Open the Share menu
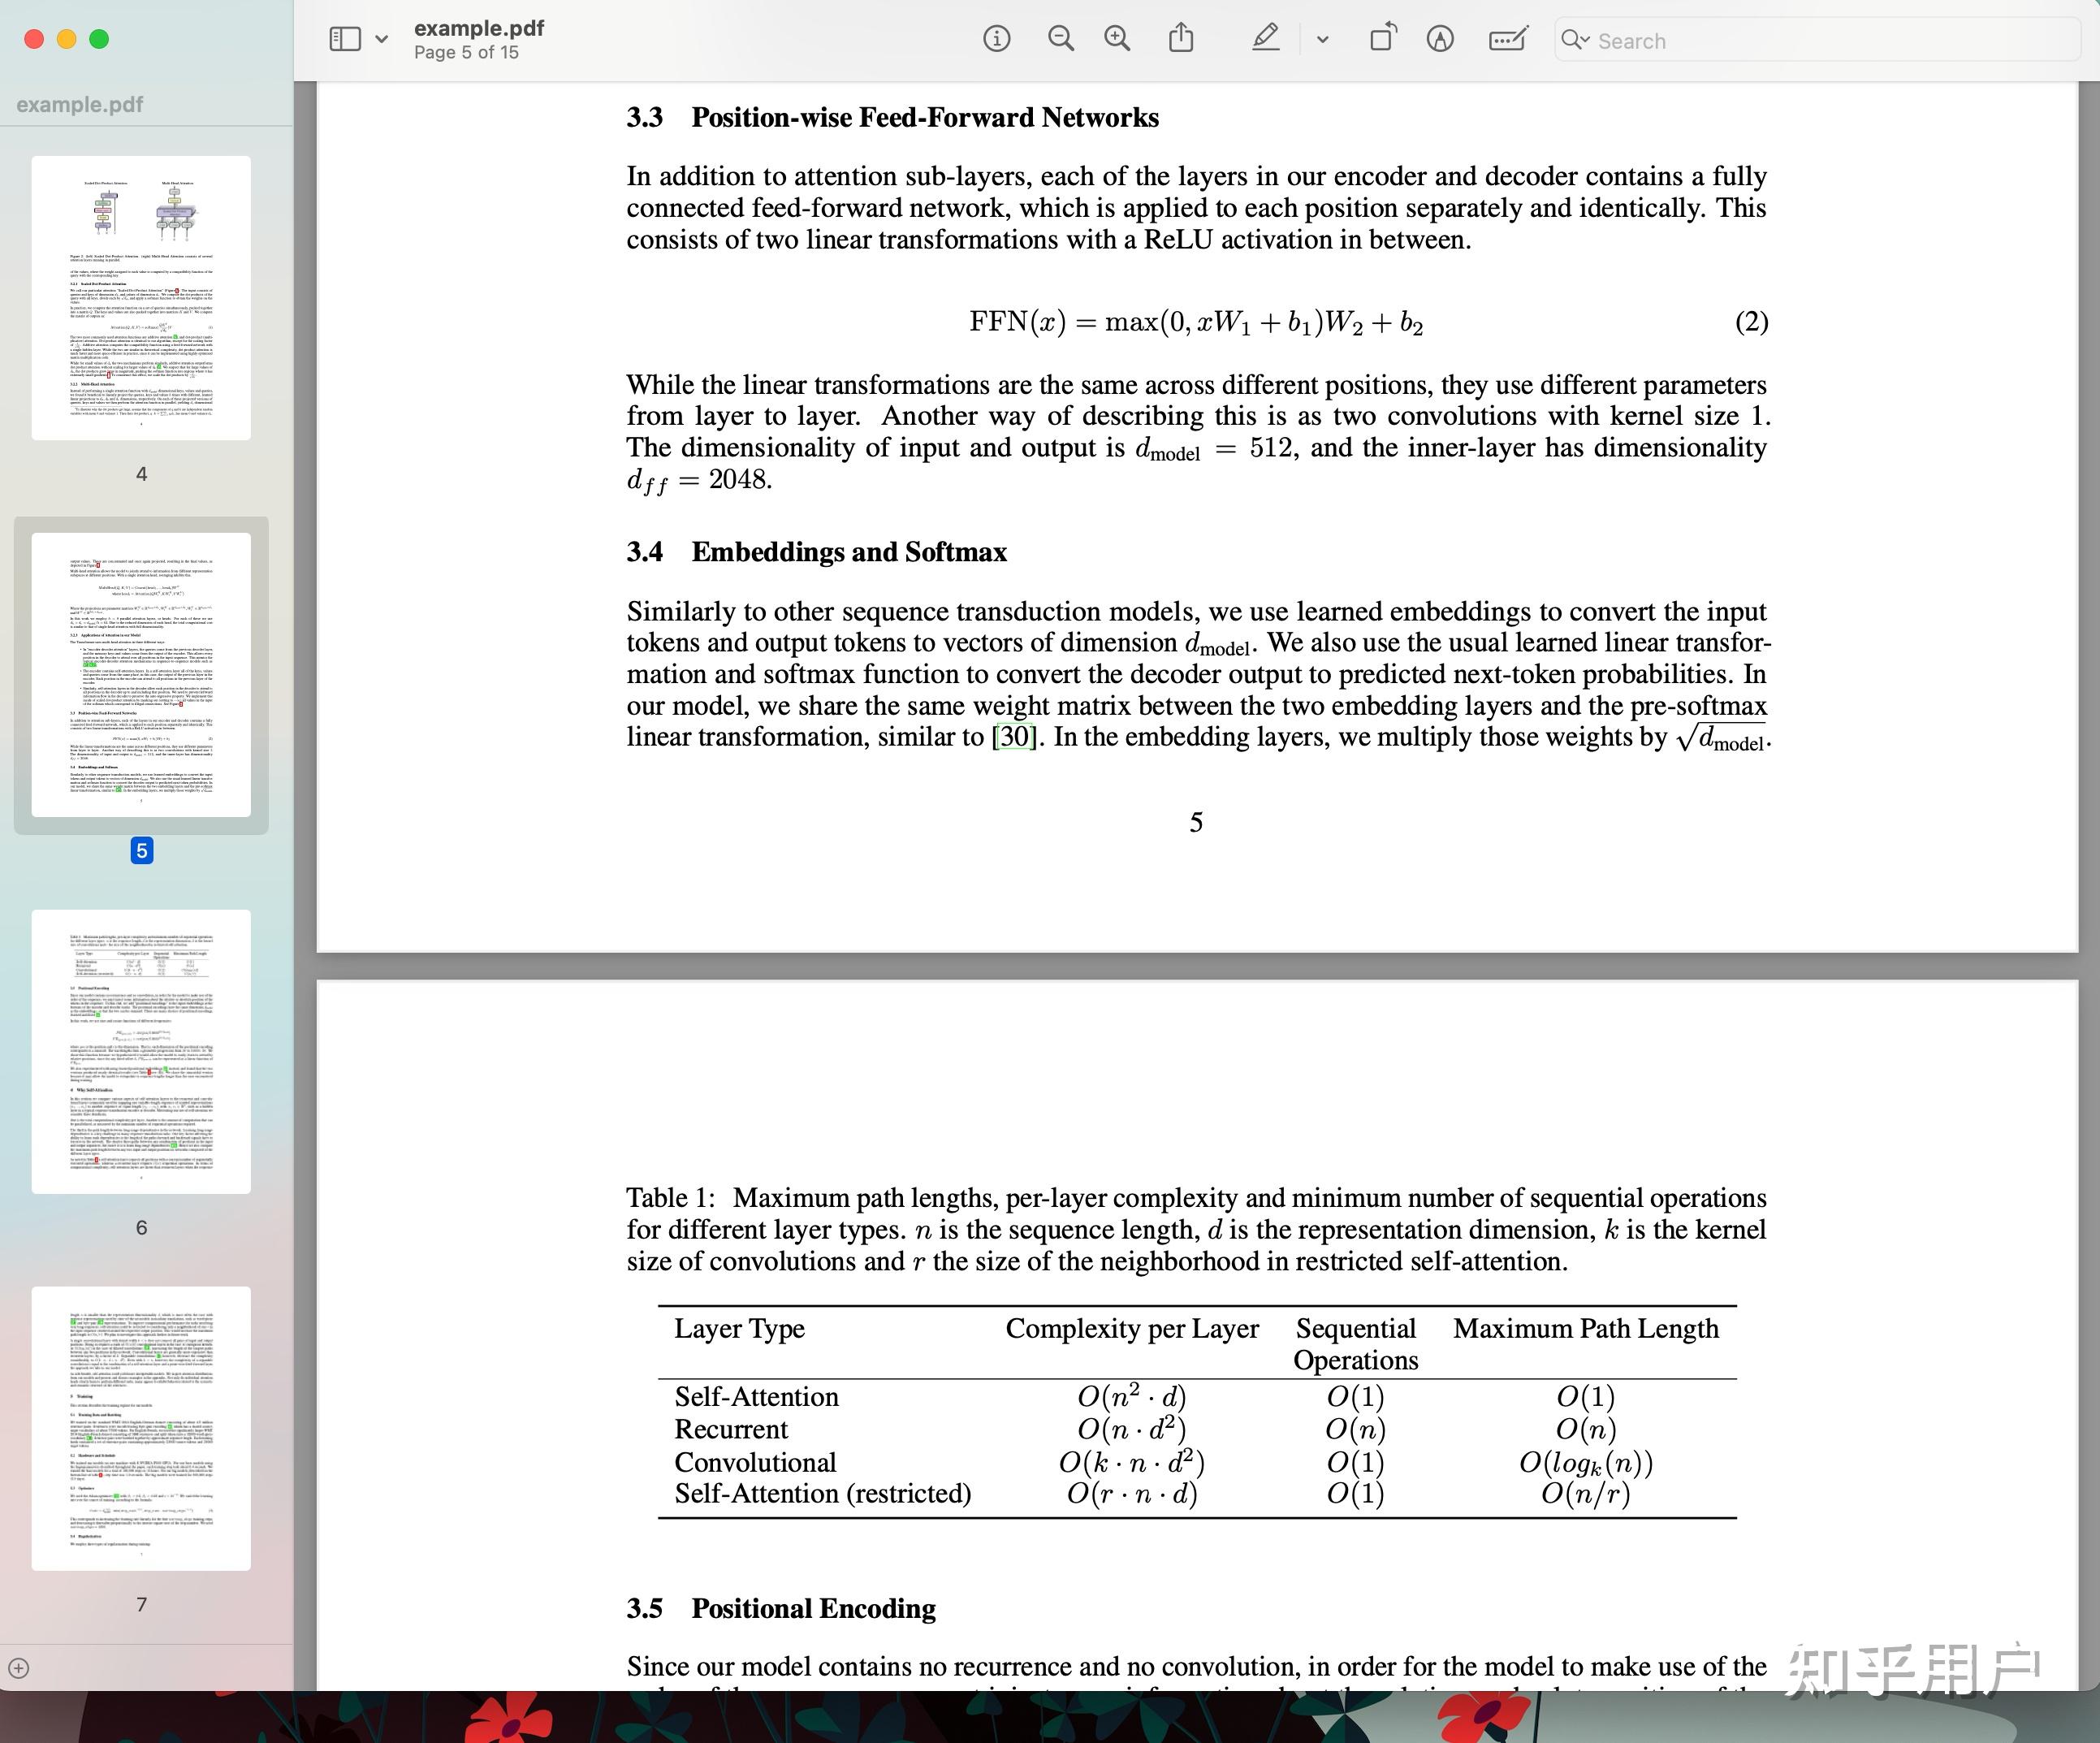 click(x=1181, y=38)
